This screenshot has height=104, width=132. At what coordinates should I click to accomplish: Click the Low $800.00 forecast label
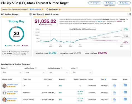126,42
